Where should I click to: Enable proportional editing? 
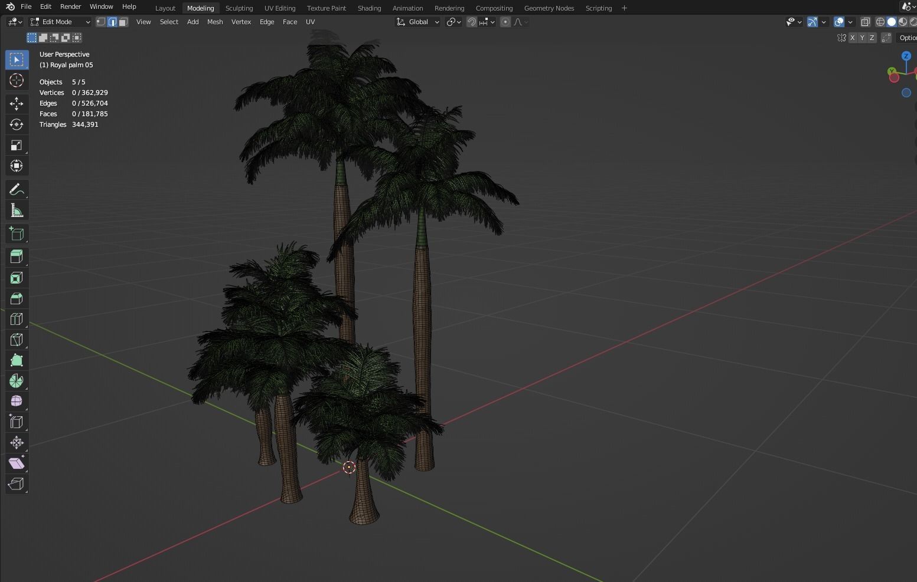505,22
